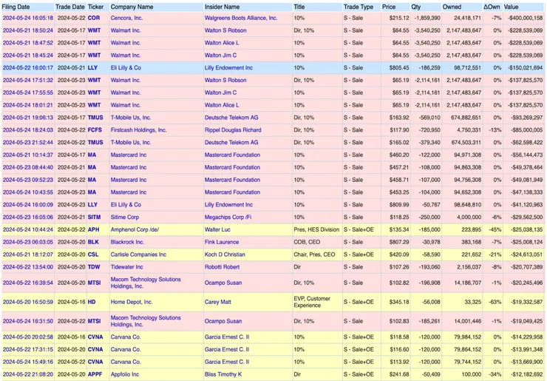Click the Insider Name column header
This screenshot has width=547, height=381.
(x=222, y=7)
